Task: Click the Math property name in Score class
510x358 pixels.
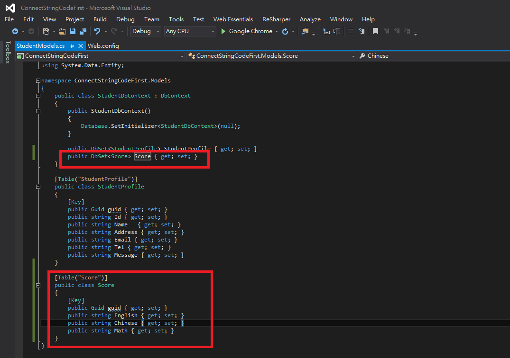Action: [x=121, y=331]
